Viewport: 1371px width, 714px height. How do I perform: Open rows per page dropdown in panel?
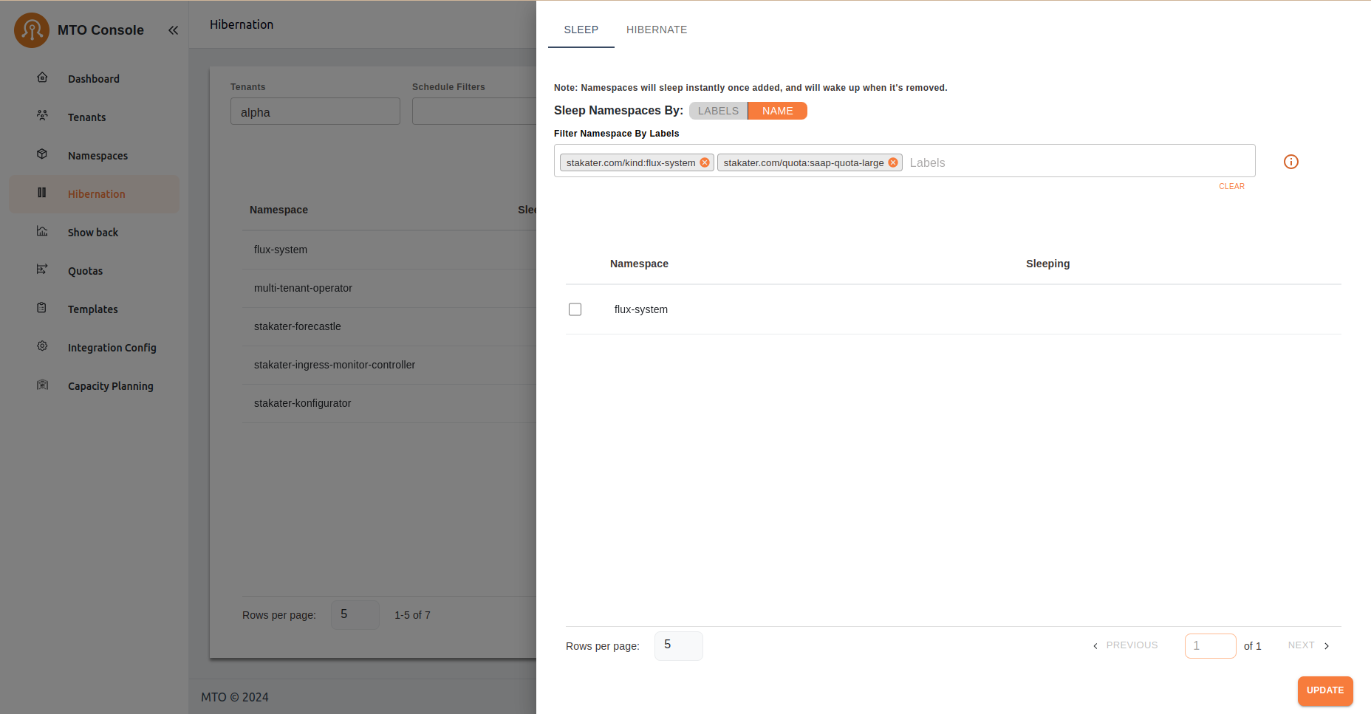(x=678, y=645)
